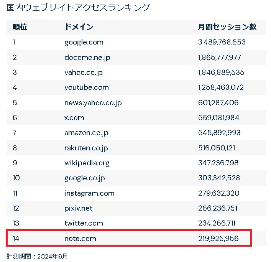Click the 月間セッション数 column header

[227, 27]
